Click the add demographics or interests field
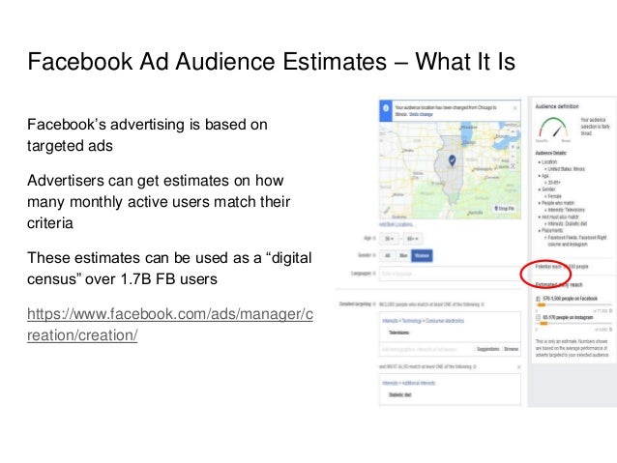This screenshot has width=617, height=463. (426, 349)
